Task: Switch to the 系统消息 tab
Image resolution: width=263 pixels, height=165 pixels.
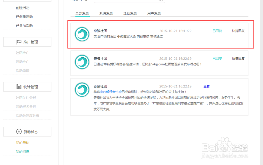Action: coord(106,13)
